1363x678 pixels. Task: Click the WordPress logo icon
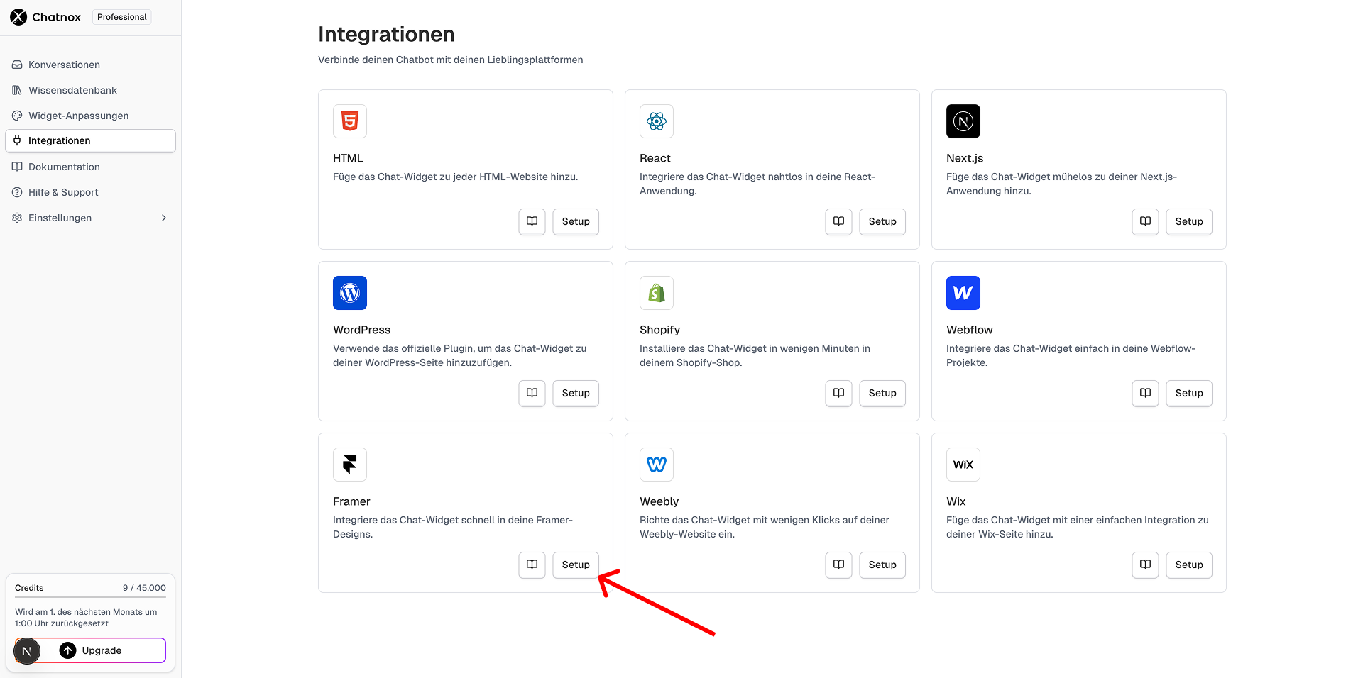(x=350, y=293)
